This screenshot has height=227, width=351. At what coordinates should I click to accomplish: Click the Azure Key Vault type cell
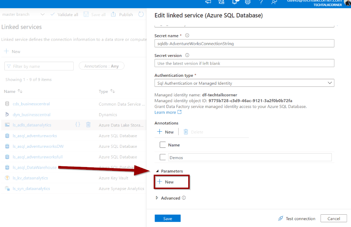pos(113,178)
